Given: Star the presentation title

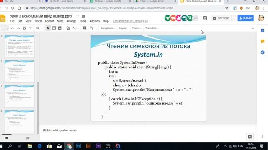Looking at the screenshot, I should click(78, 16).
